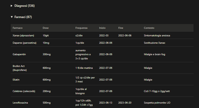Click the Fine column header
Screen dimensions: 199x108
click(x=121, y=28)
